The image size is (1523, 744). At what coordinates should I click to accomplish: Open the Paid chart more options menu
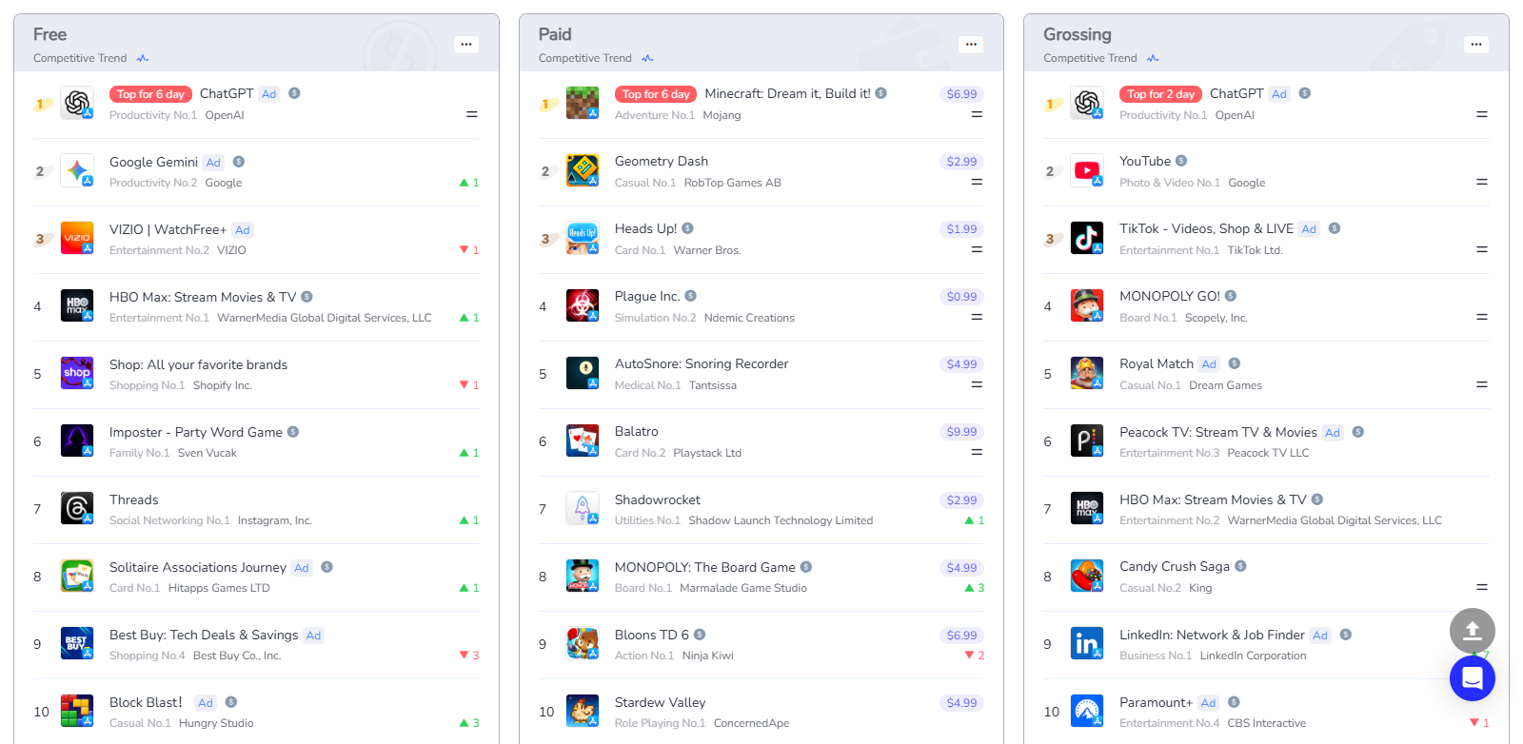[x=971, y=44]
